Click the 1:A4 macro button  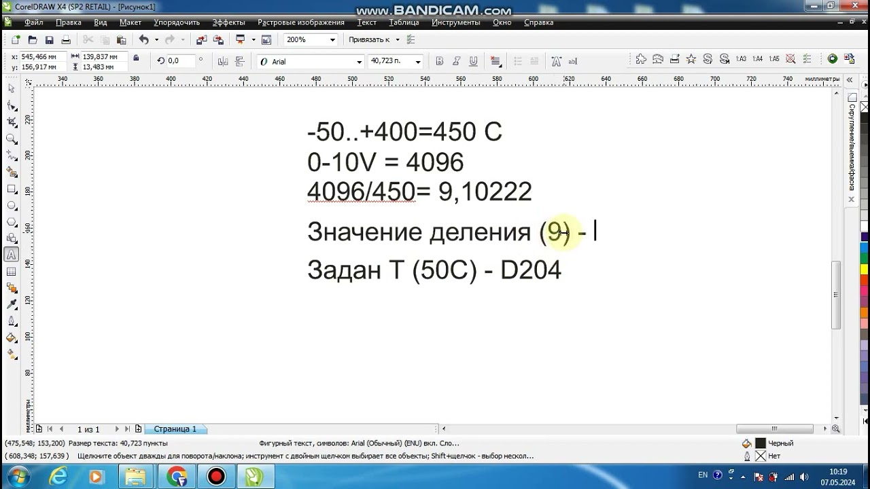[x=758, y=59]
